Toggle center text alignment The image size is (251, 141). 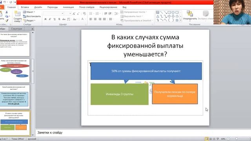click(95, 19)
